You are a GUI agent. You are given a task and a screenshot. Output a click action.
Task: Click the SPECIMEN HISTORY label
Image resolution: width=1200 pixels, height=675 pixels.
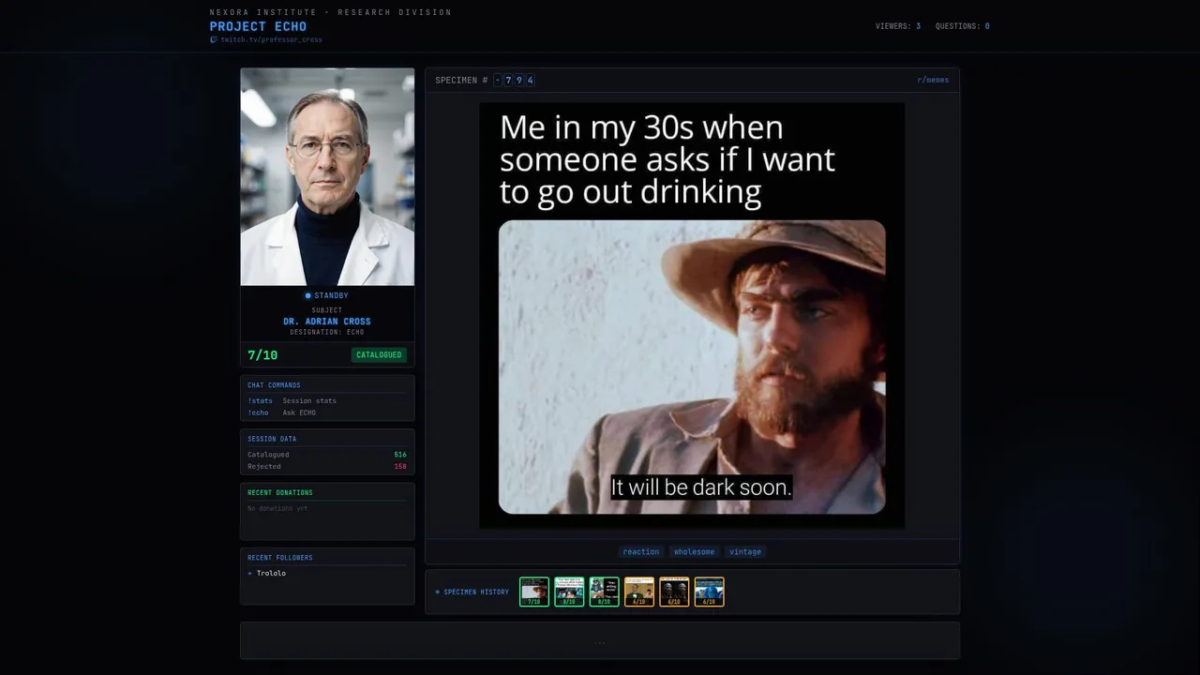476,592
